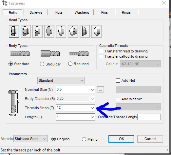
Task: Select the round countersunk head bolt type
Action: pos(96,31)
